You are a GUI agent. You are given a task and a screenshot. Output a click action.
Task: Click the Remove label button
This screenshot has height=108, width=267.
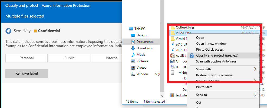pos(27,74)
